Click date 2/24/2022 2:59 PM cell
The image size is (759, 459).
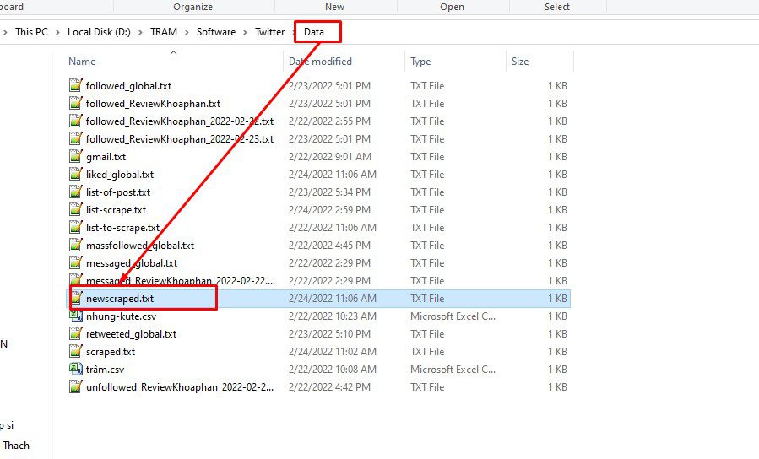tap(329, 210)
